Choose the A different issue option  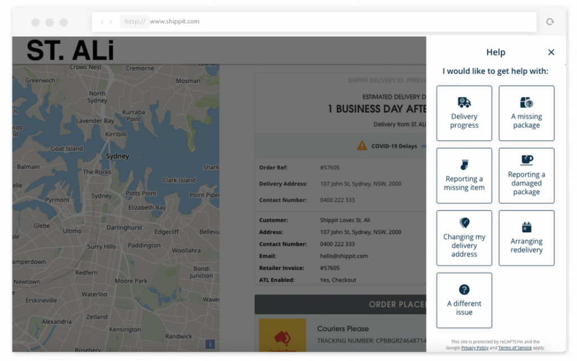pos(464,300)
